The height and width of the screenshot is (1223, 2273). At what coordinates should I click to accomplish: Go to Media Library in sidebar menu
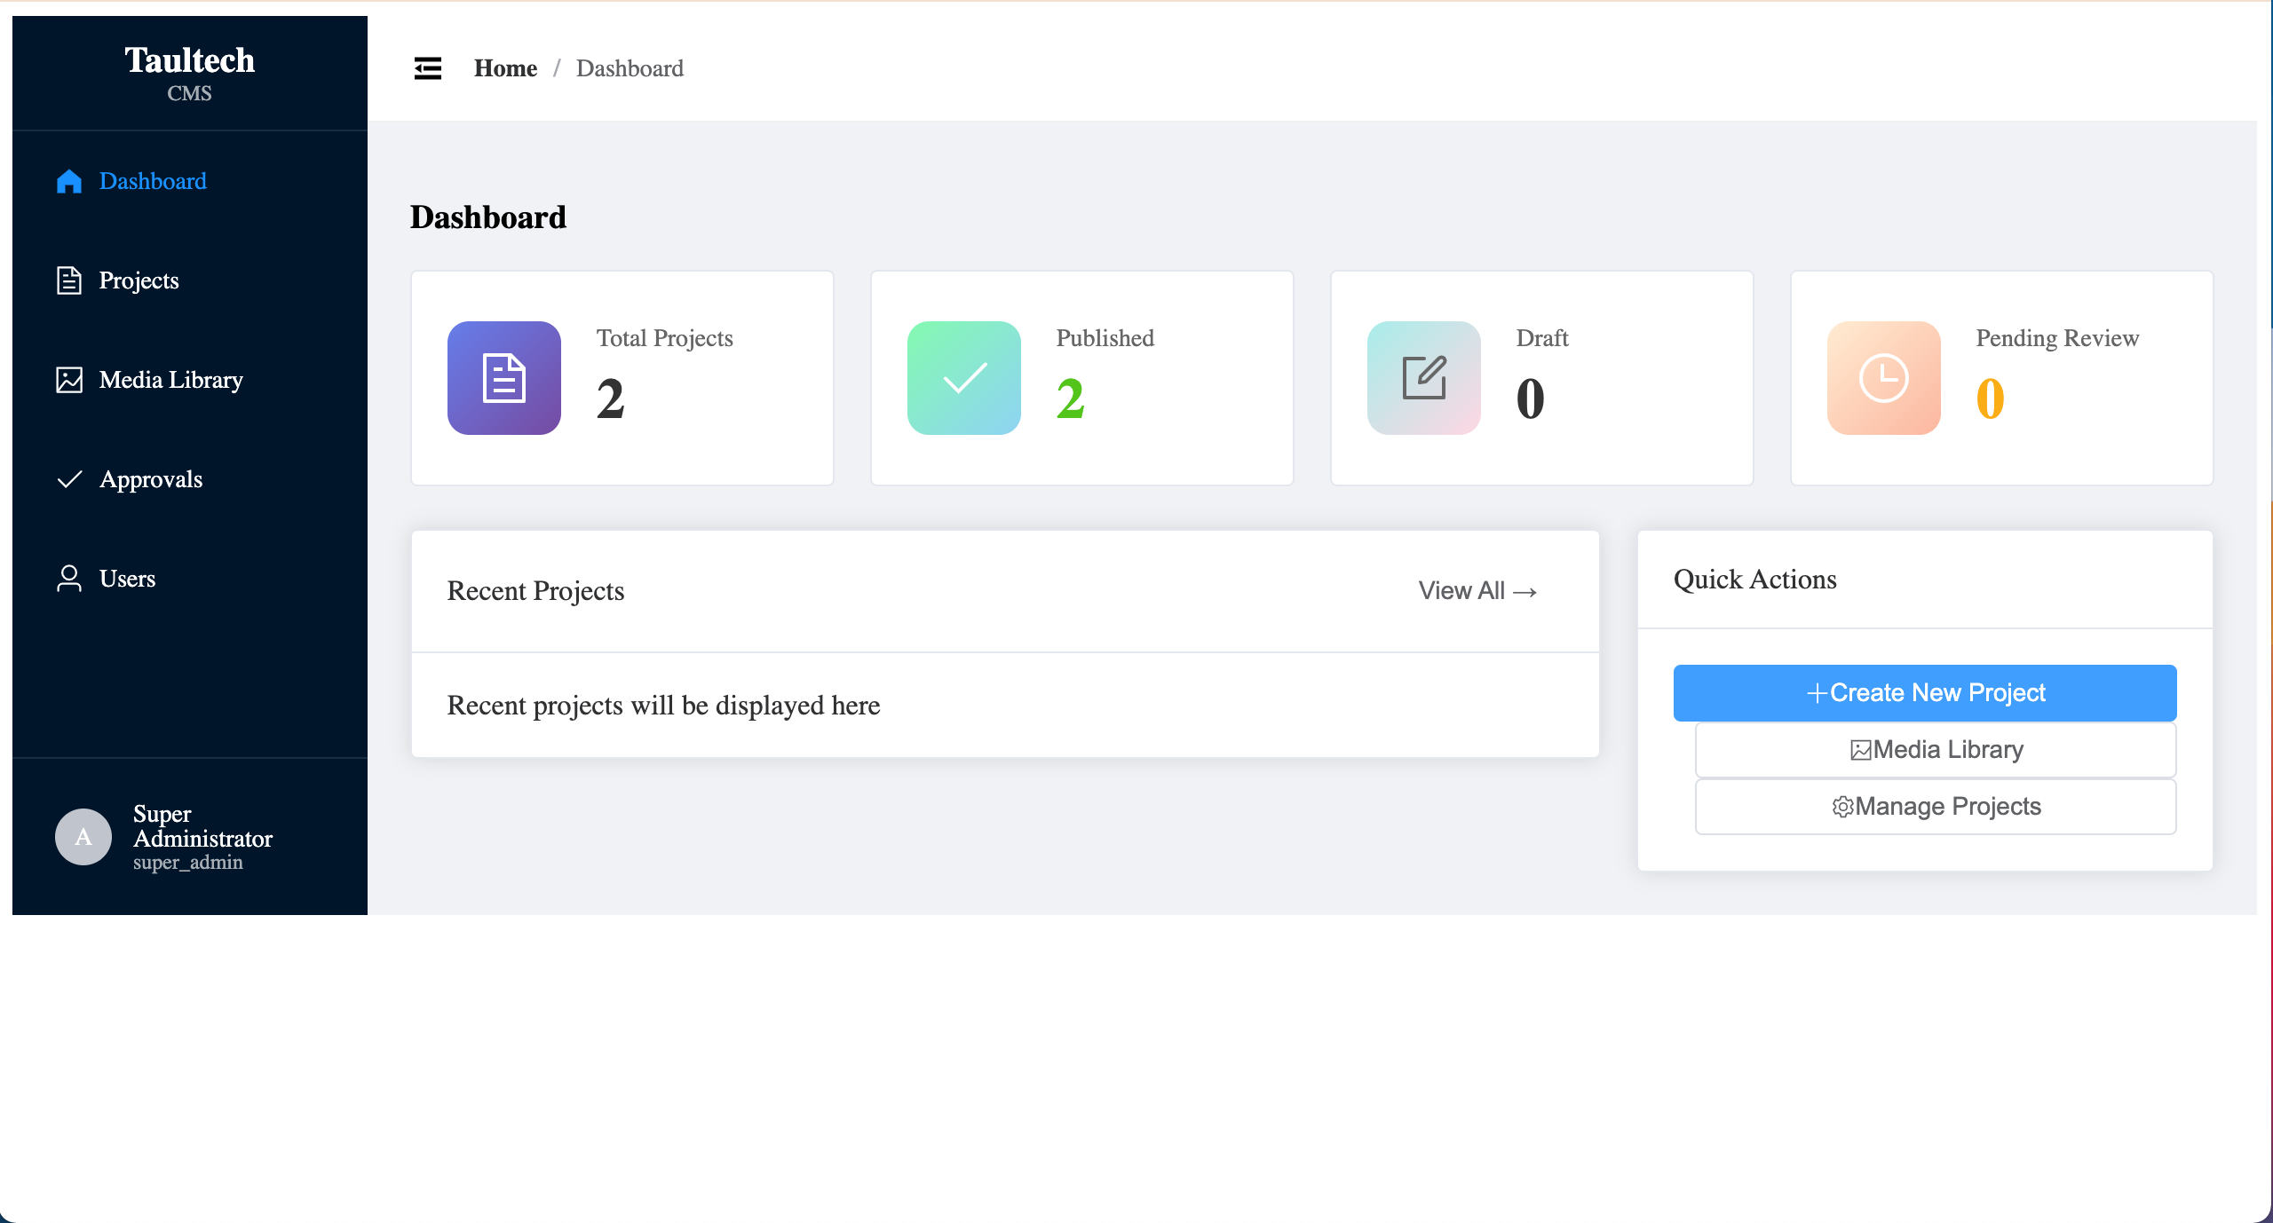click(190, 380)
